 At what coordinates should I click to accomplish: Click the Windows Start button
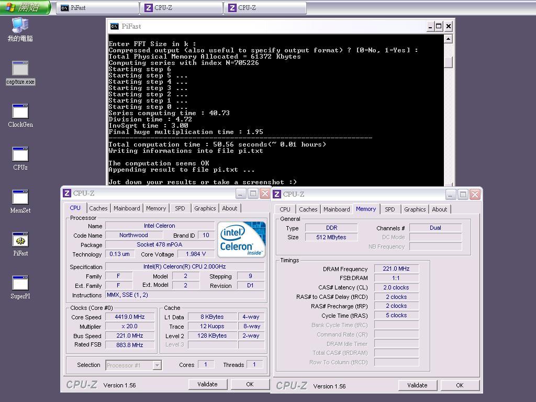point(25,7)
